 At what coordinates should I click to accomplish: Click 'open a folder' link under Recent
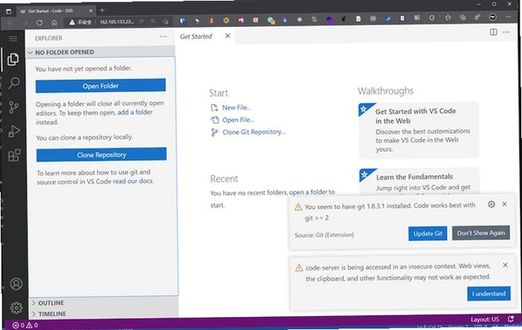(308, 192)
